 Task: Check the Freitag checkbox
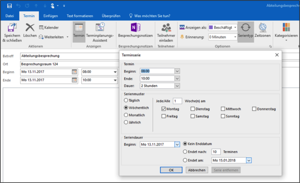164,116
